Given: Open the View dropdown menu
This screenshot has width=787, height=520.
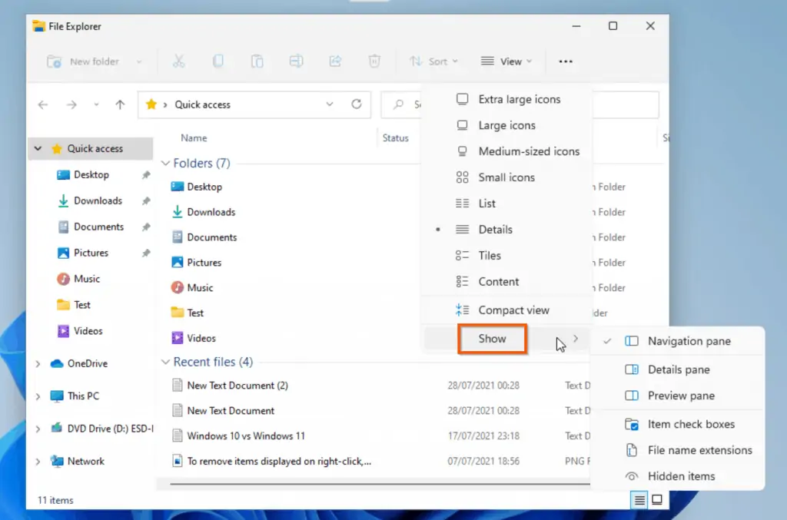Looking at the screenshot, I should (506, 61).
